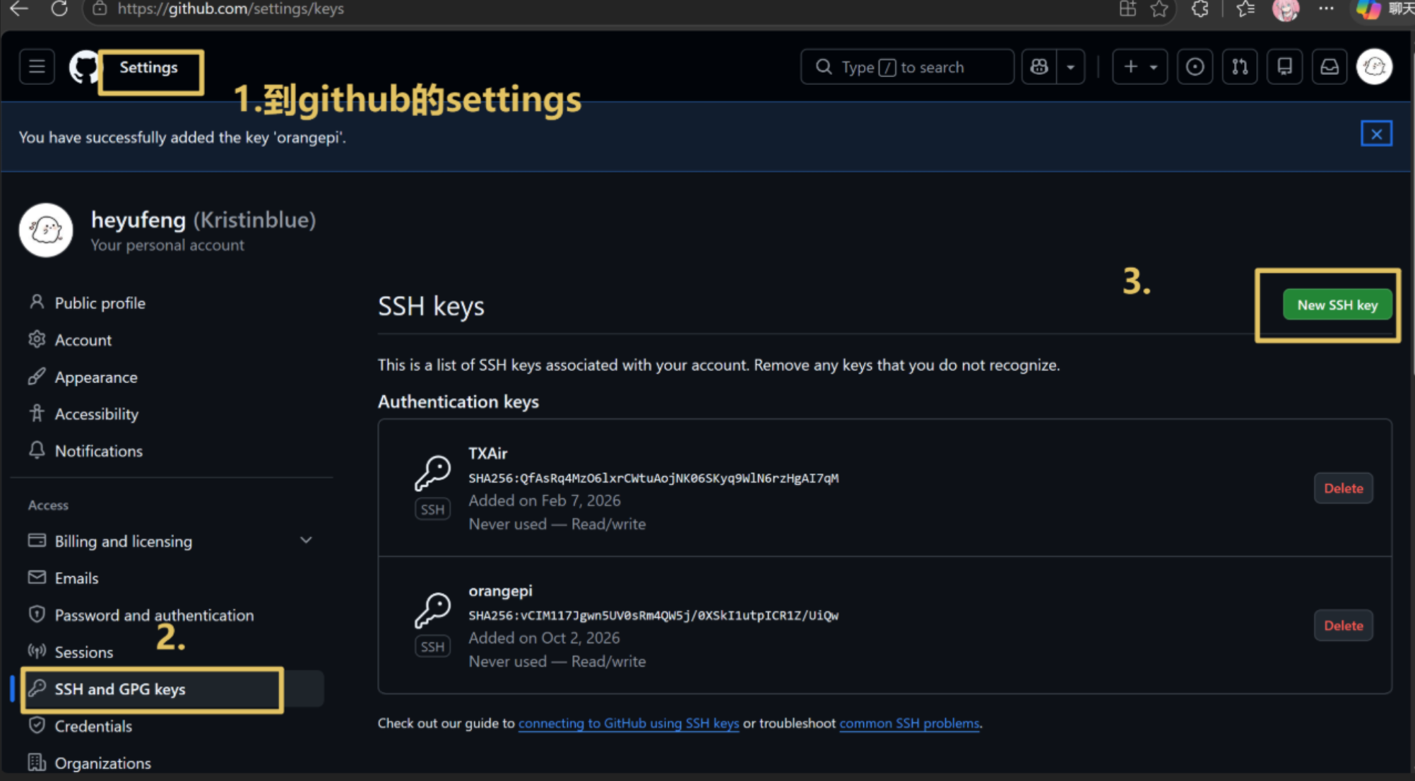This screenshot has width=1415, height=781.
Task: Open browser three-dot settings menu
Action: click(1326, 9)
